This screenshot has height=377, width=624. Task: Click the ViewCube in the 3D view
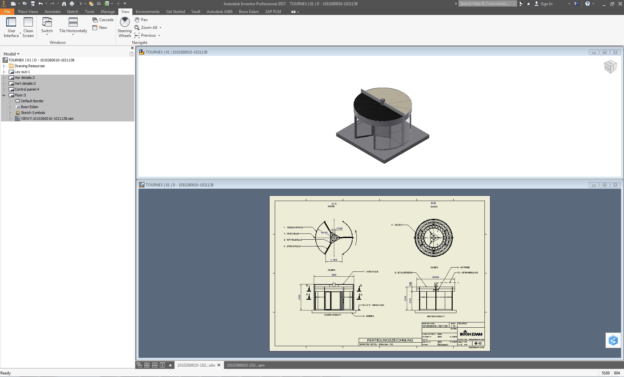[610, 67]
